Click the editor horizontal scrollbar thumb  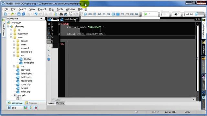click(58, 100)
